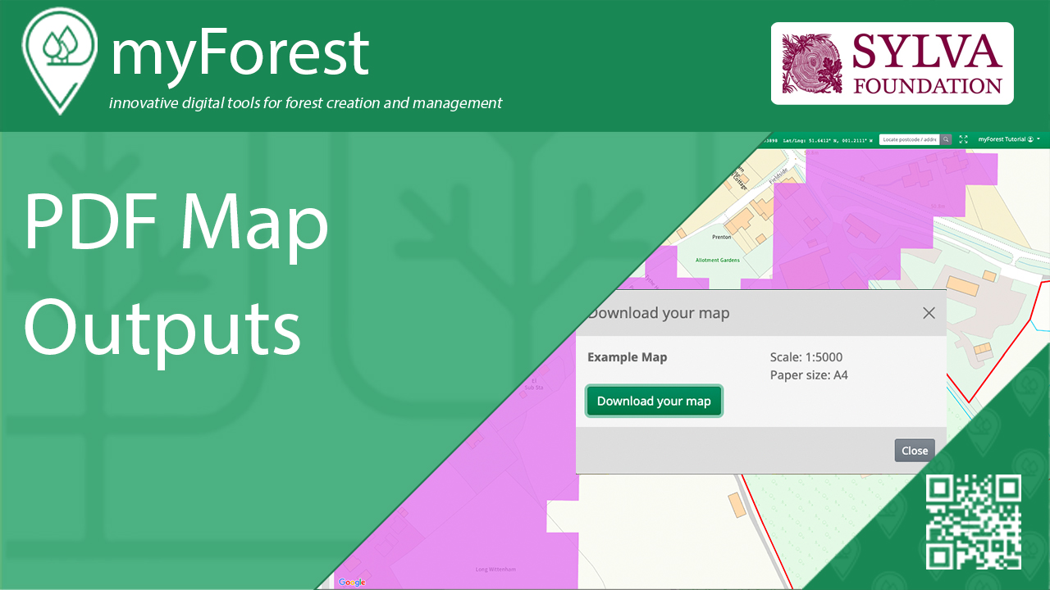1050x590 pixels.
Task: Select the Example Map name text
Action: (627, 357)
